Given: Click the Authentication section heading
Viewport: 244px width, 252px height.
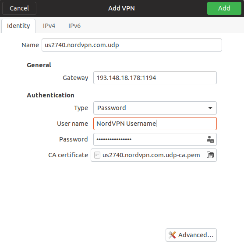Looking at the screenshot, I should (50, 95).
